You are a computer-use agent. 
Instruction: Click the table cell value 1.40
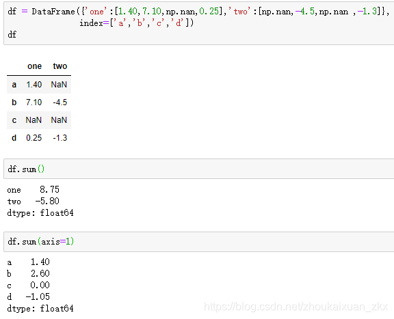click(34, 85)
